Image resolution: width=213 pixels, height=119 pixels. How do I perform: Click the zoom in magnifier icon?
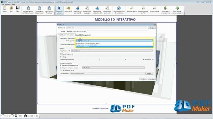pos(16,116)
